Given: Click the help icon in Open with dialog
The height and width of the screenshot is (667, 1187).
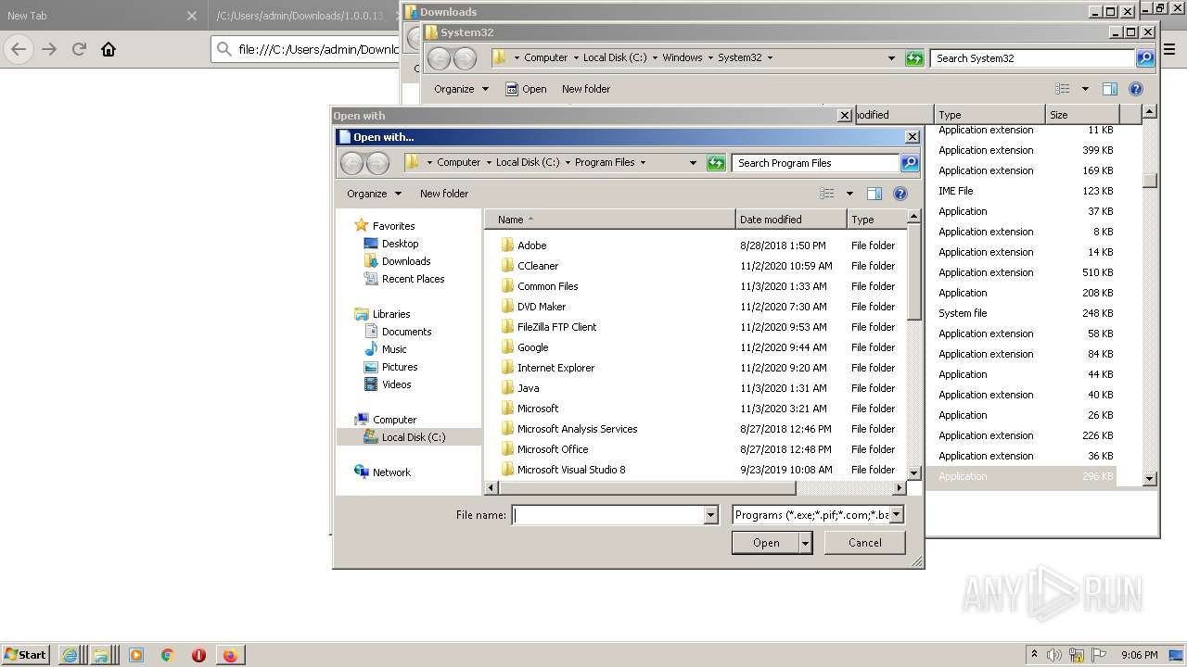Looking at the screenshot, I should (x=900, y=194).
